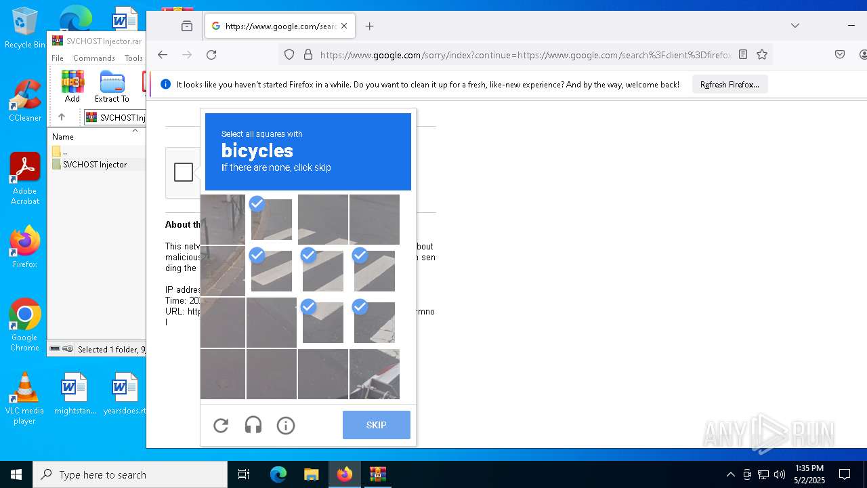Viewport: 867px width, 488px height.
Task: View site security padlock information
Action: 308,55
